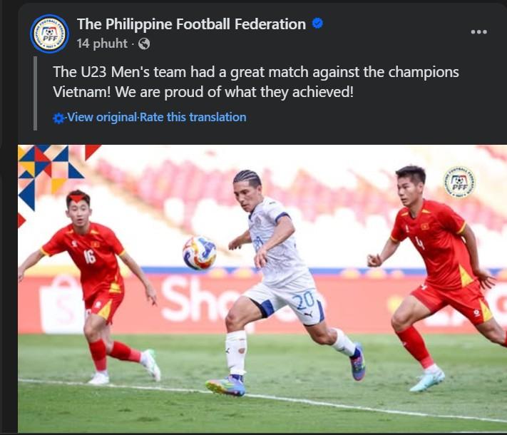This screenshot has width=507, height=435.
Task: Click the PFF watermark logo on photo
Action: coord(459,183)
